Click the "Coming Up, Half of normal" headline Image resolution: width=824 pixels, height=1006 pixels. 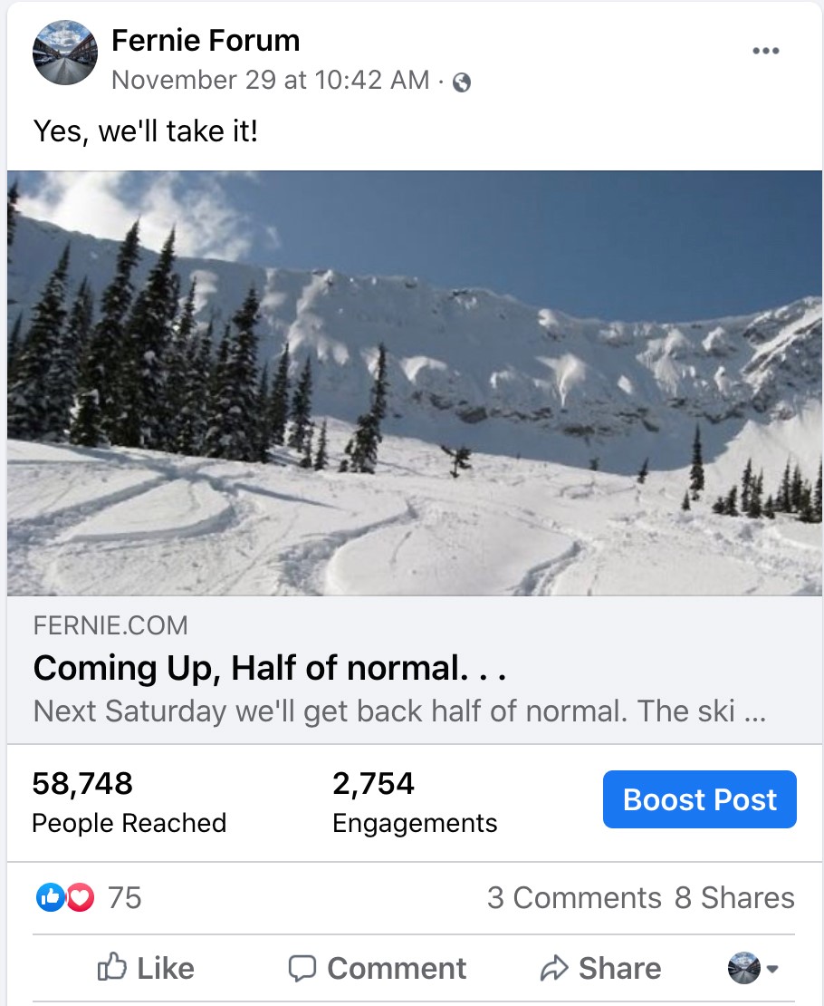point(268,669)
